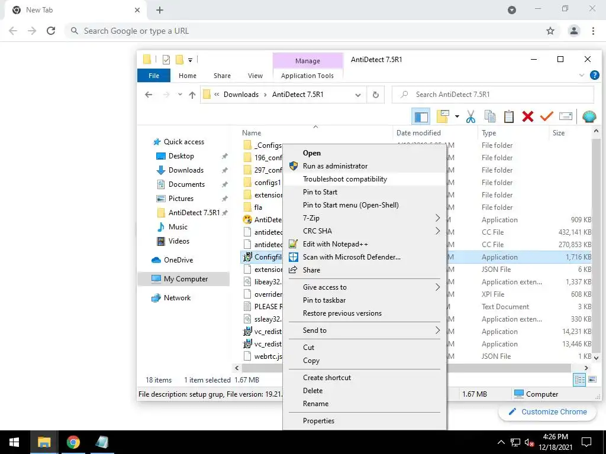This screenshot has width=606, height=454.
Task: Click the Search AntiDetect 7.5R1 box
Action: click(493, 95)
